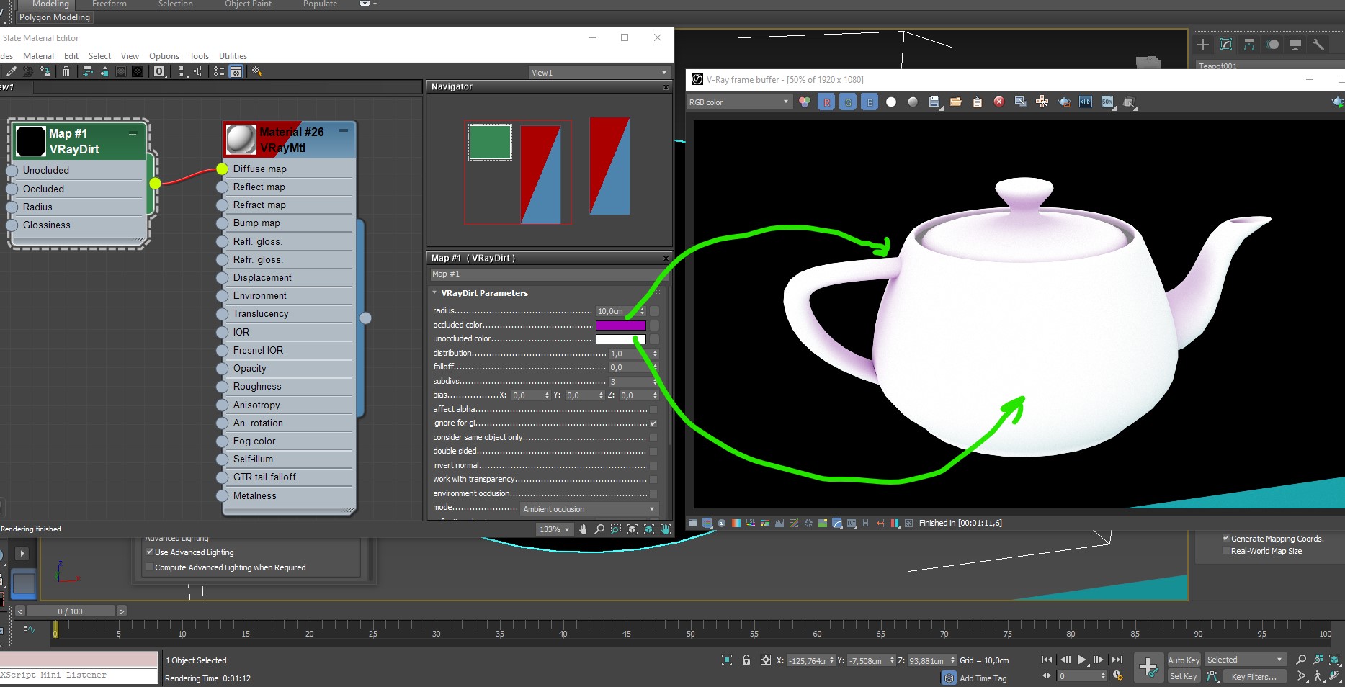
Task: Toggle the red channel in frame buffer
Action: click(x=826, y=102)
